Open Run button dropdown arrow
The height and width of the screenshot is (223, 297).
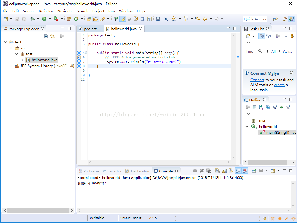click(x=50, y=19)
